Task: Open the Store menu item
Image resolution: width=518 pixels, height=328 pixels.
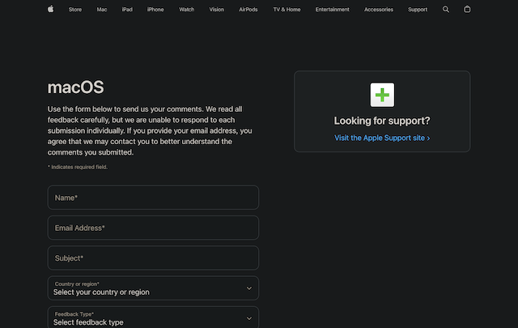Action: click(75, 10)
